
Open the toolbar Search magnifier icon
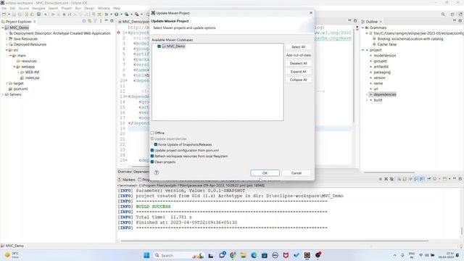pos(443,14)
